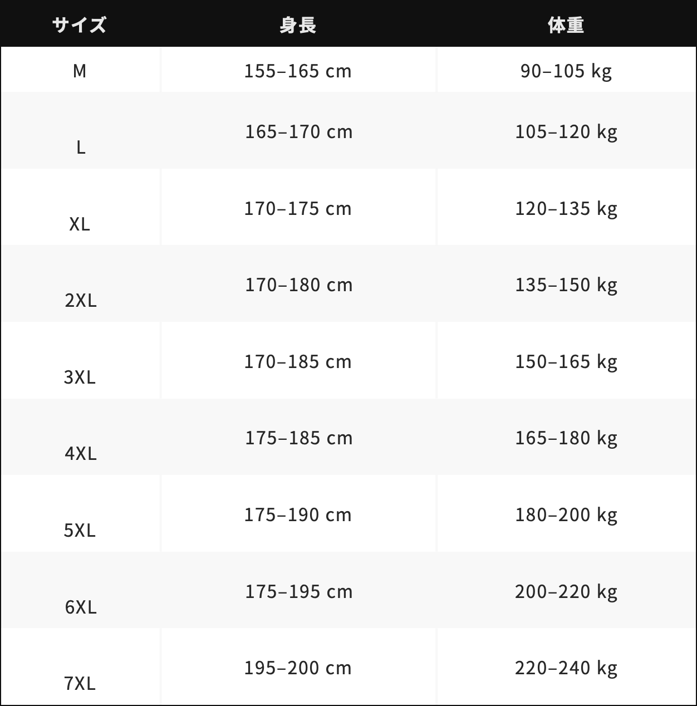Select the 6XL size cell
Viewport: 697px width, 706px height.
coord(81,606)
